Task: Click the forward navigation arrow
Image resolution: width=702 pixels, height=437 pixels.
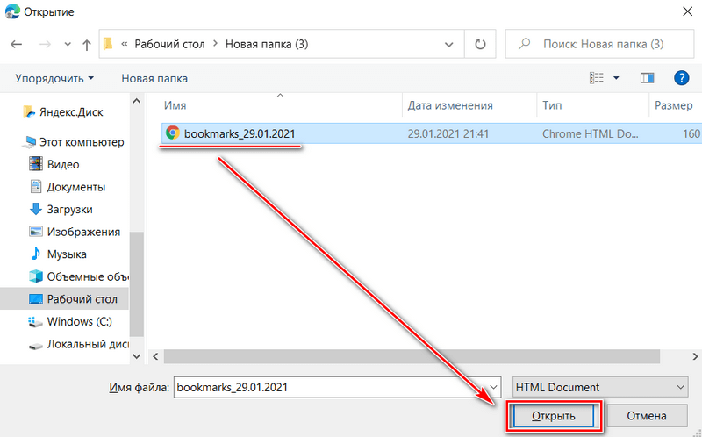Action: pyautogui.click(x=45, y=45)
